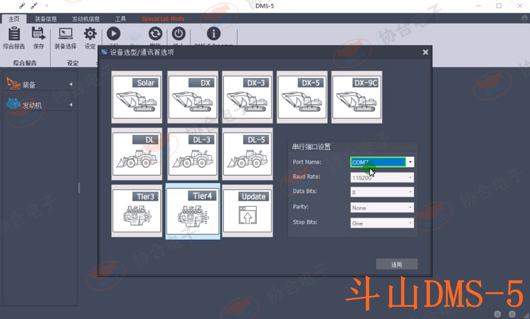Click the sidebar splitter handle
530x319 pixels.
(79, 188)
